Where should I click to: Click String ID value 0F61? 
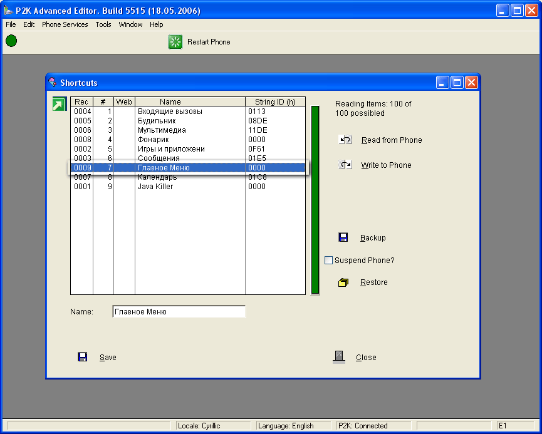tap(256, 148)
